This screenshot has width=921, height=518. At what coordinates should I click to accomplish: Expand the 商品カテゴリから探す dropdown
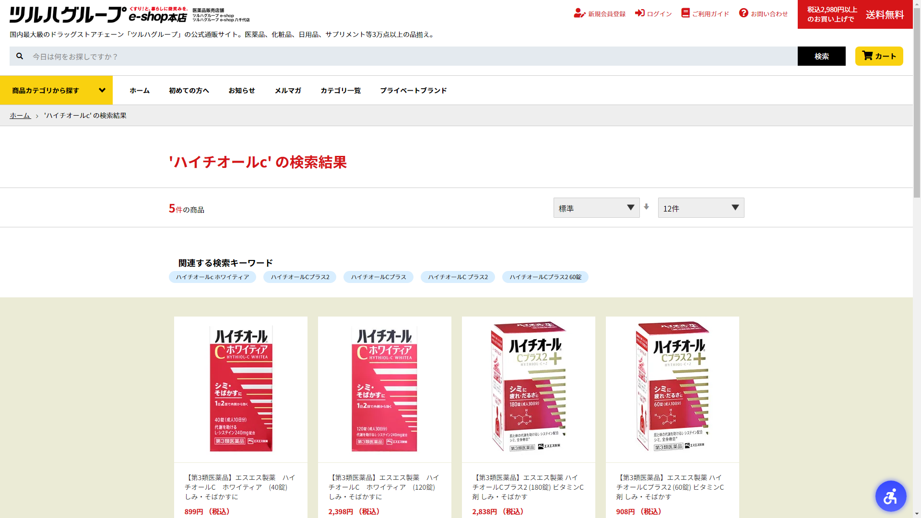(56, 90)
